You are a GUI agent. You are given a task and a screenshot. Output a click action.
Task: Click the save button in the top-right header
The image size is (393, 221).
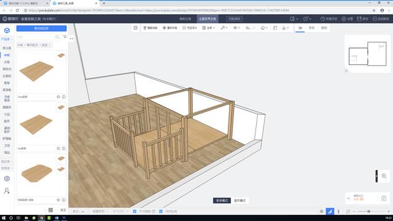tap(362, 19)
